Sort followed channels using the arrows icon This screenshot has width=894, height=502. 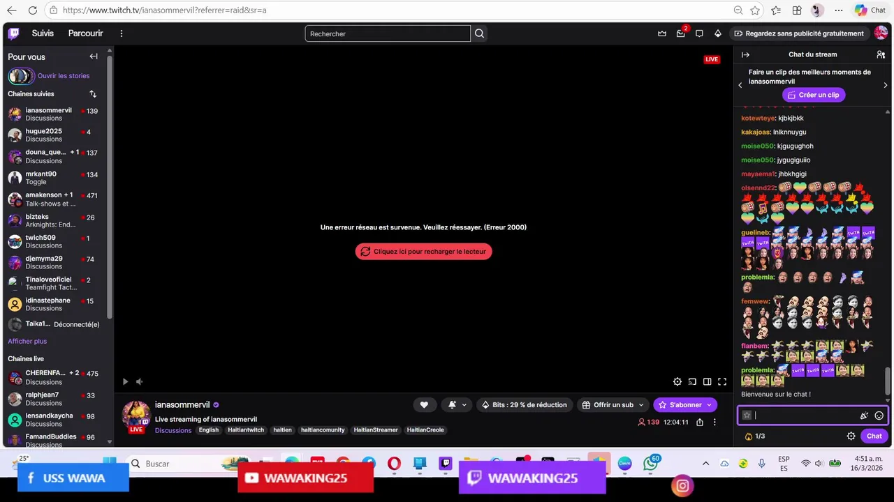tap(93, 94)
